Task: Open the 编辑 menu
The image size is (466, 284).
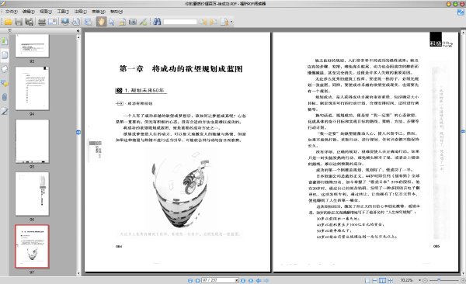Action: click(x=29, y=12)
